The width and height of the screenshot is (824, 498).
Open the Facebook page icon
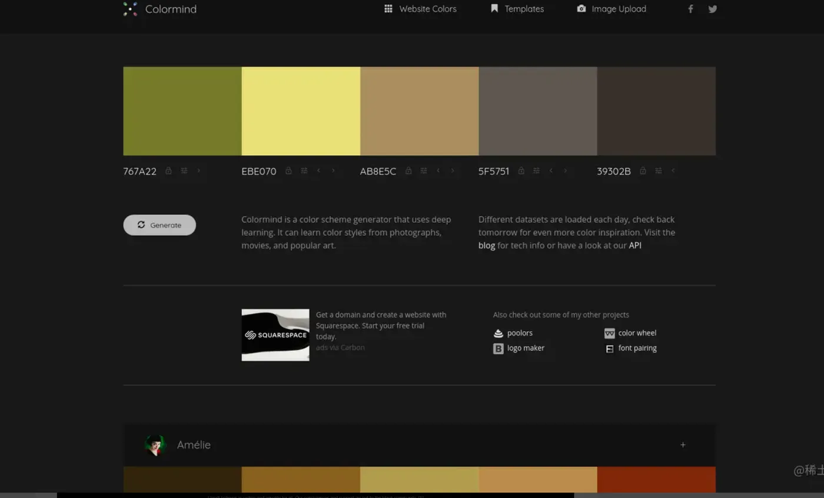[691, 9]
